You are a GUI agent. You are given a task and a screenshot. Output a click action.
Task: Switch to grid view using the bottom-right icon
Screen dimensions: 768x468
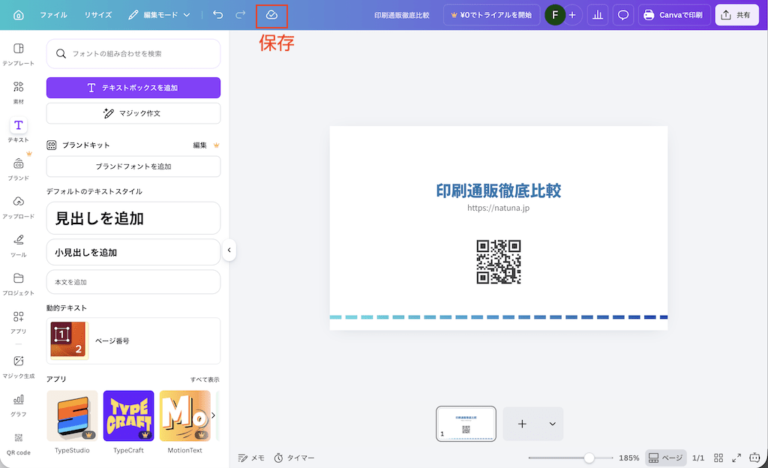tap(718, 457)
